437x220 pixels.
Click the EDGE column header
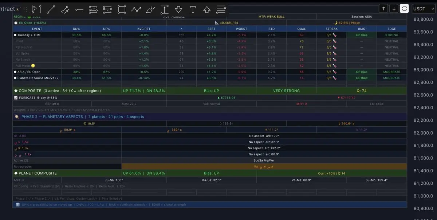[x=392, y=29]
